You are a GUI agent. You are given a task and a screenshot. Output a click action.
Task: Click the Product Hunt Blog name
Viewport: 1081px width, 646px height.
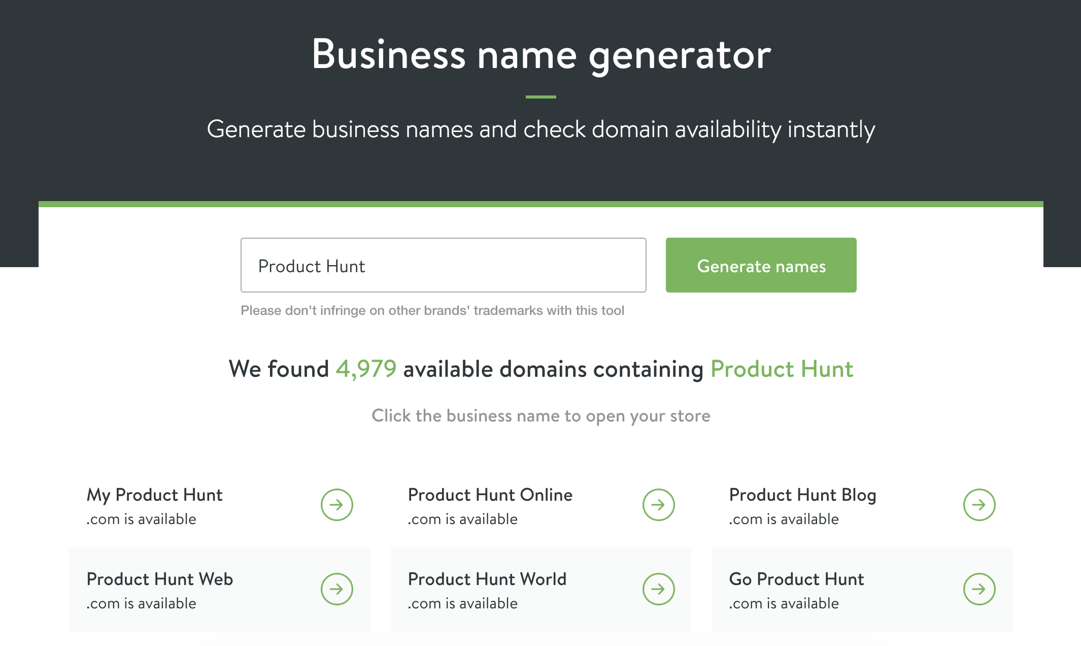802,495
